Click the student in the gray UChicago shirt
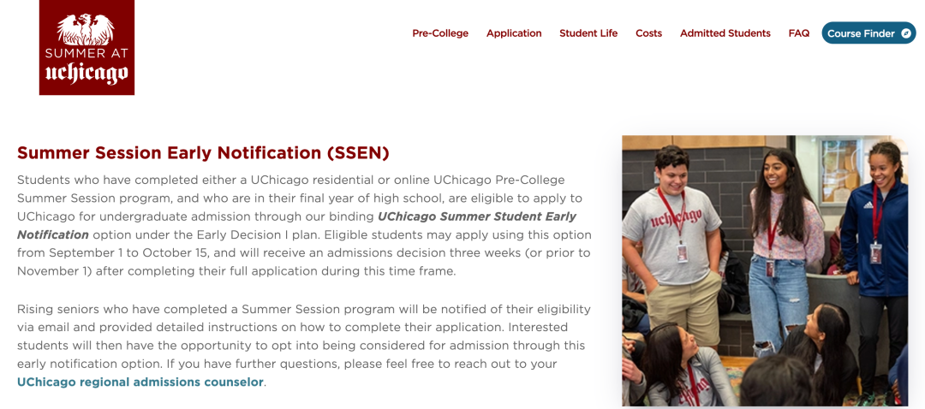925x409 pixels. 676,231
